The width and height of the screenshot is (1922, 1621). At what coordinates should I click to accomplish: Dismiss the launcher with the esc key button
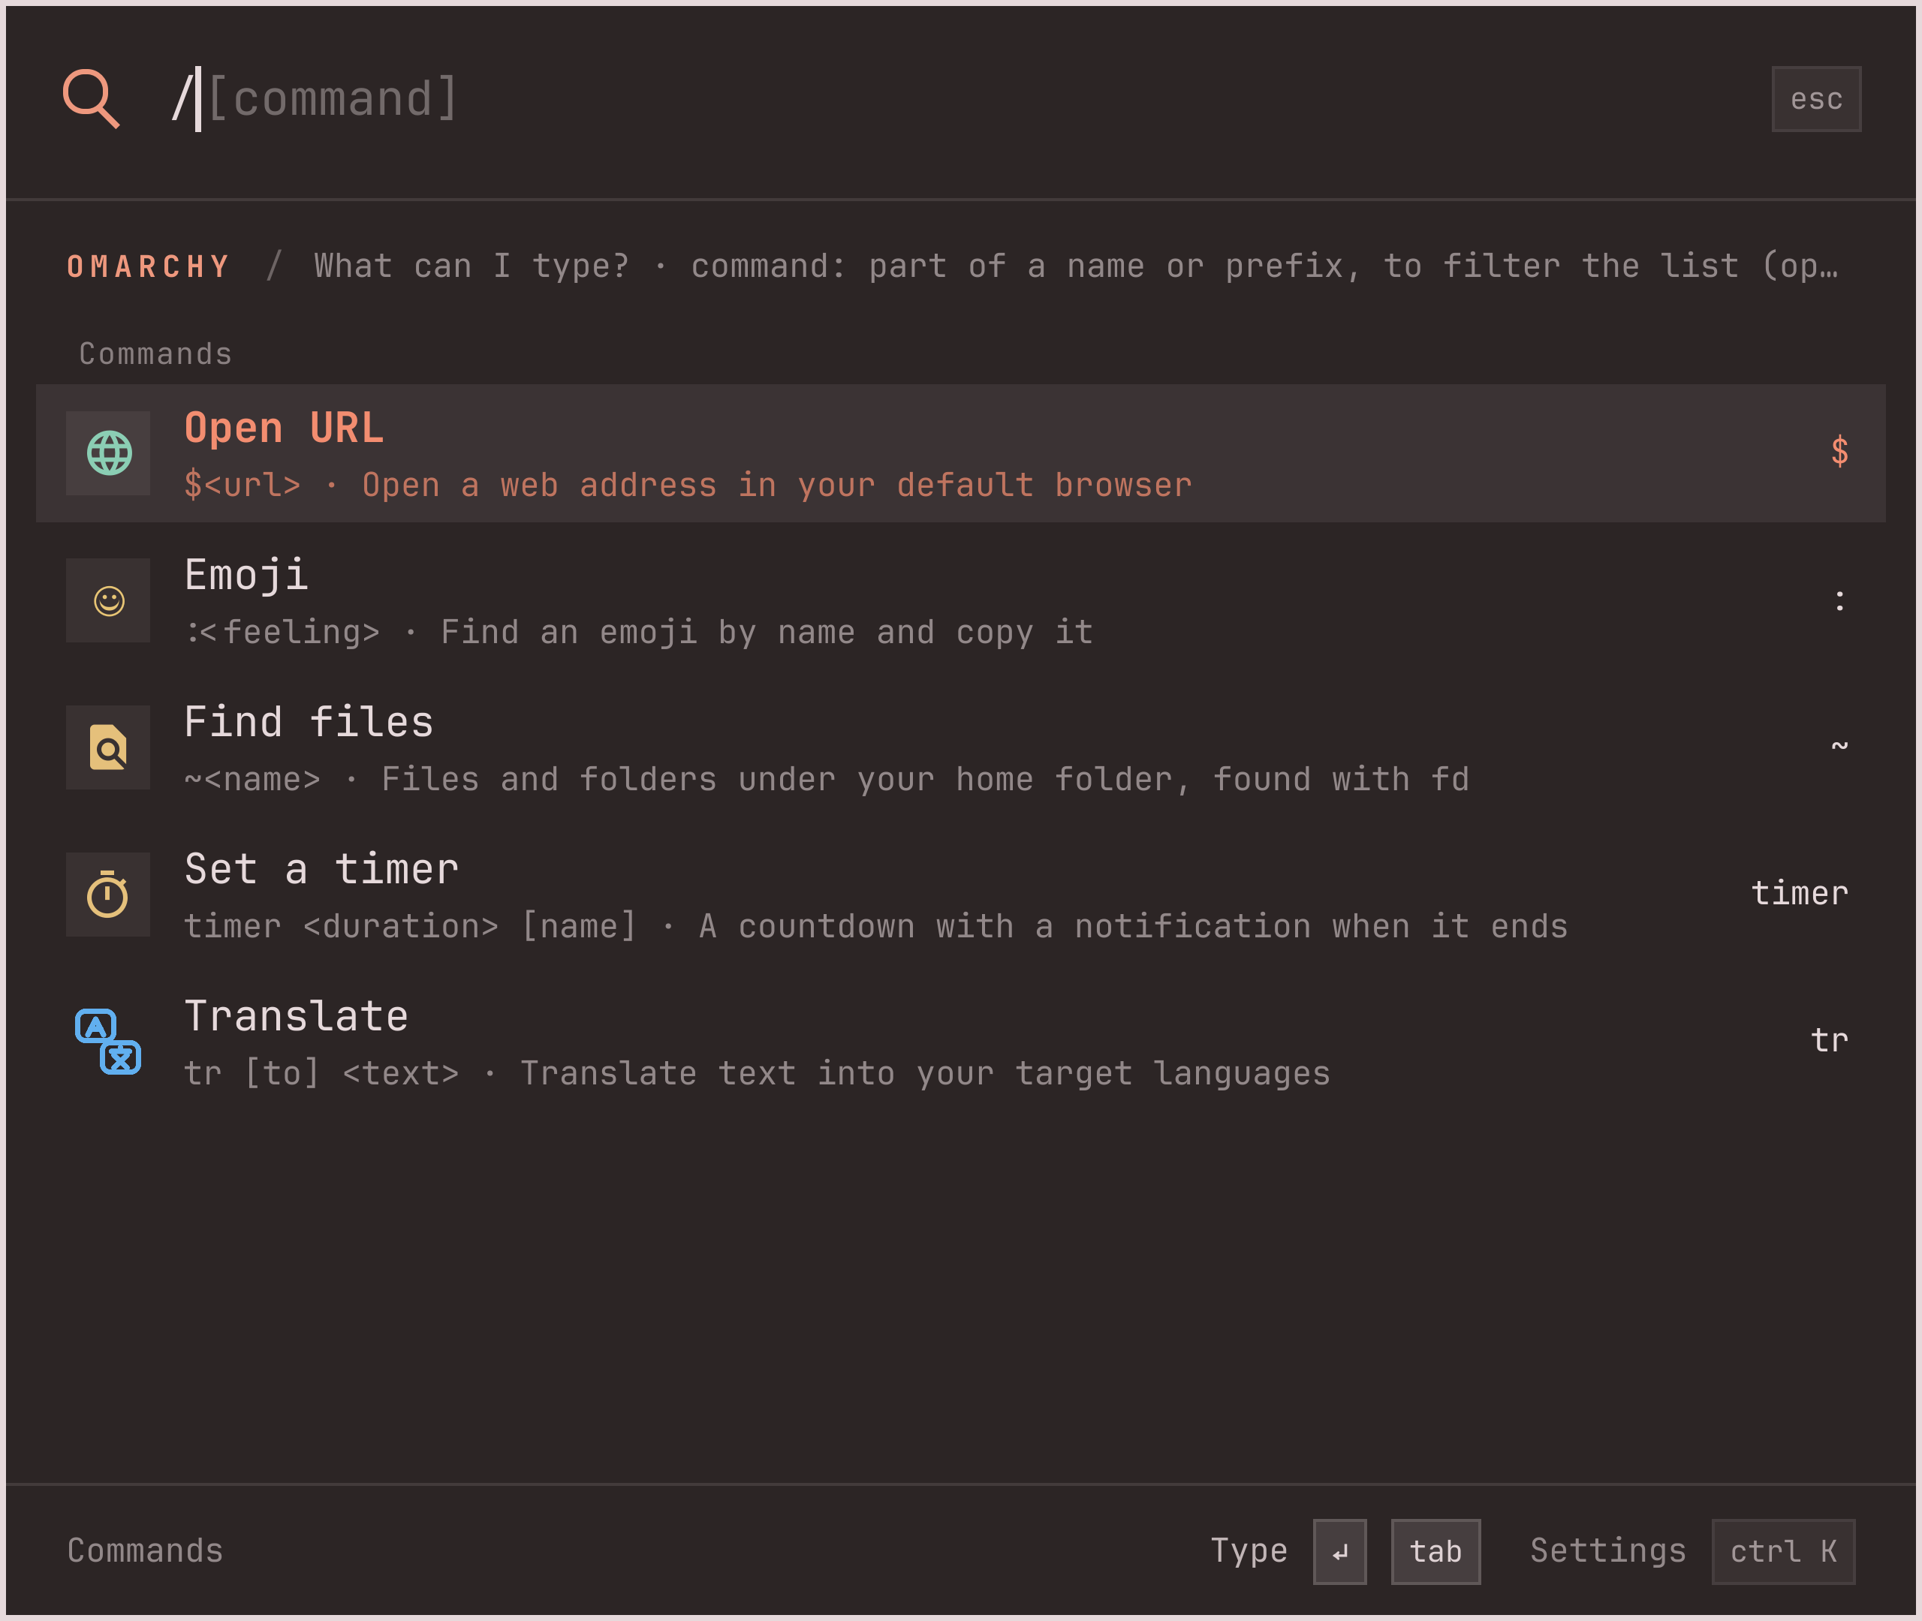1816,98
